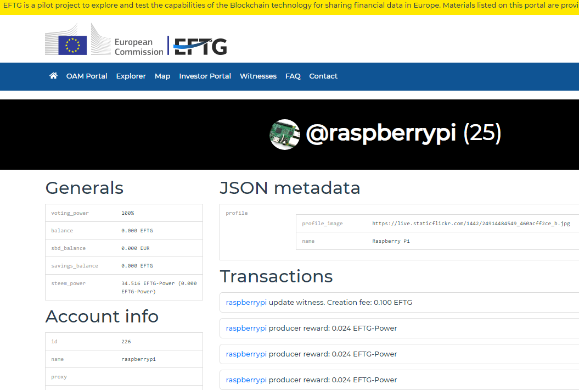Click the Transactions section heading
579x390 pixels.
[276, 276]
